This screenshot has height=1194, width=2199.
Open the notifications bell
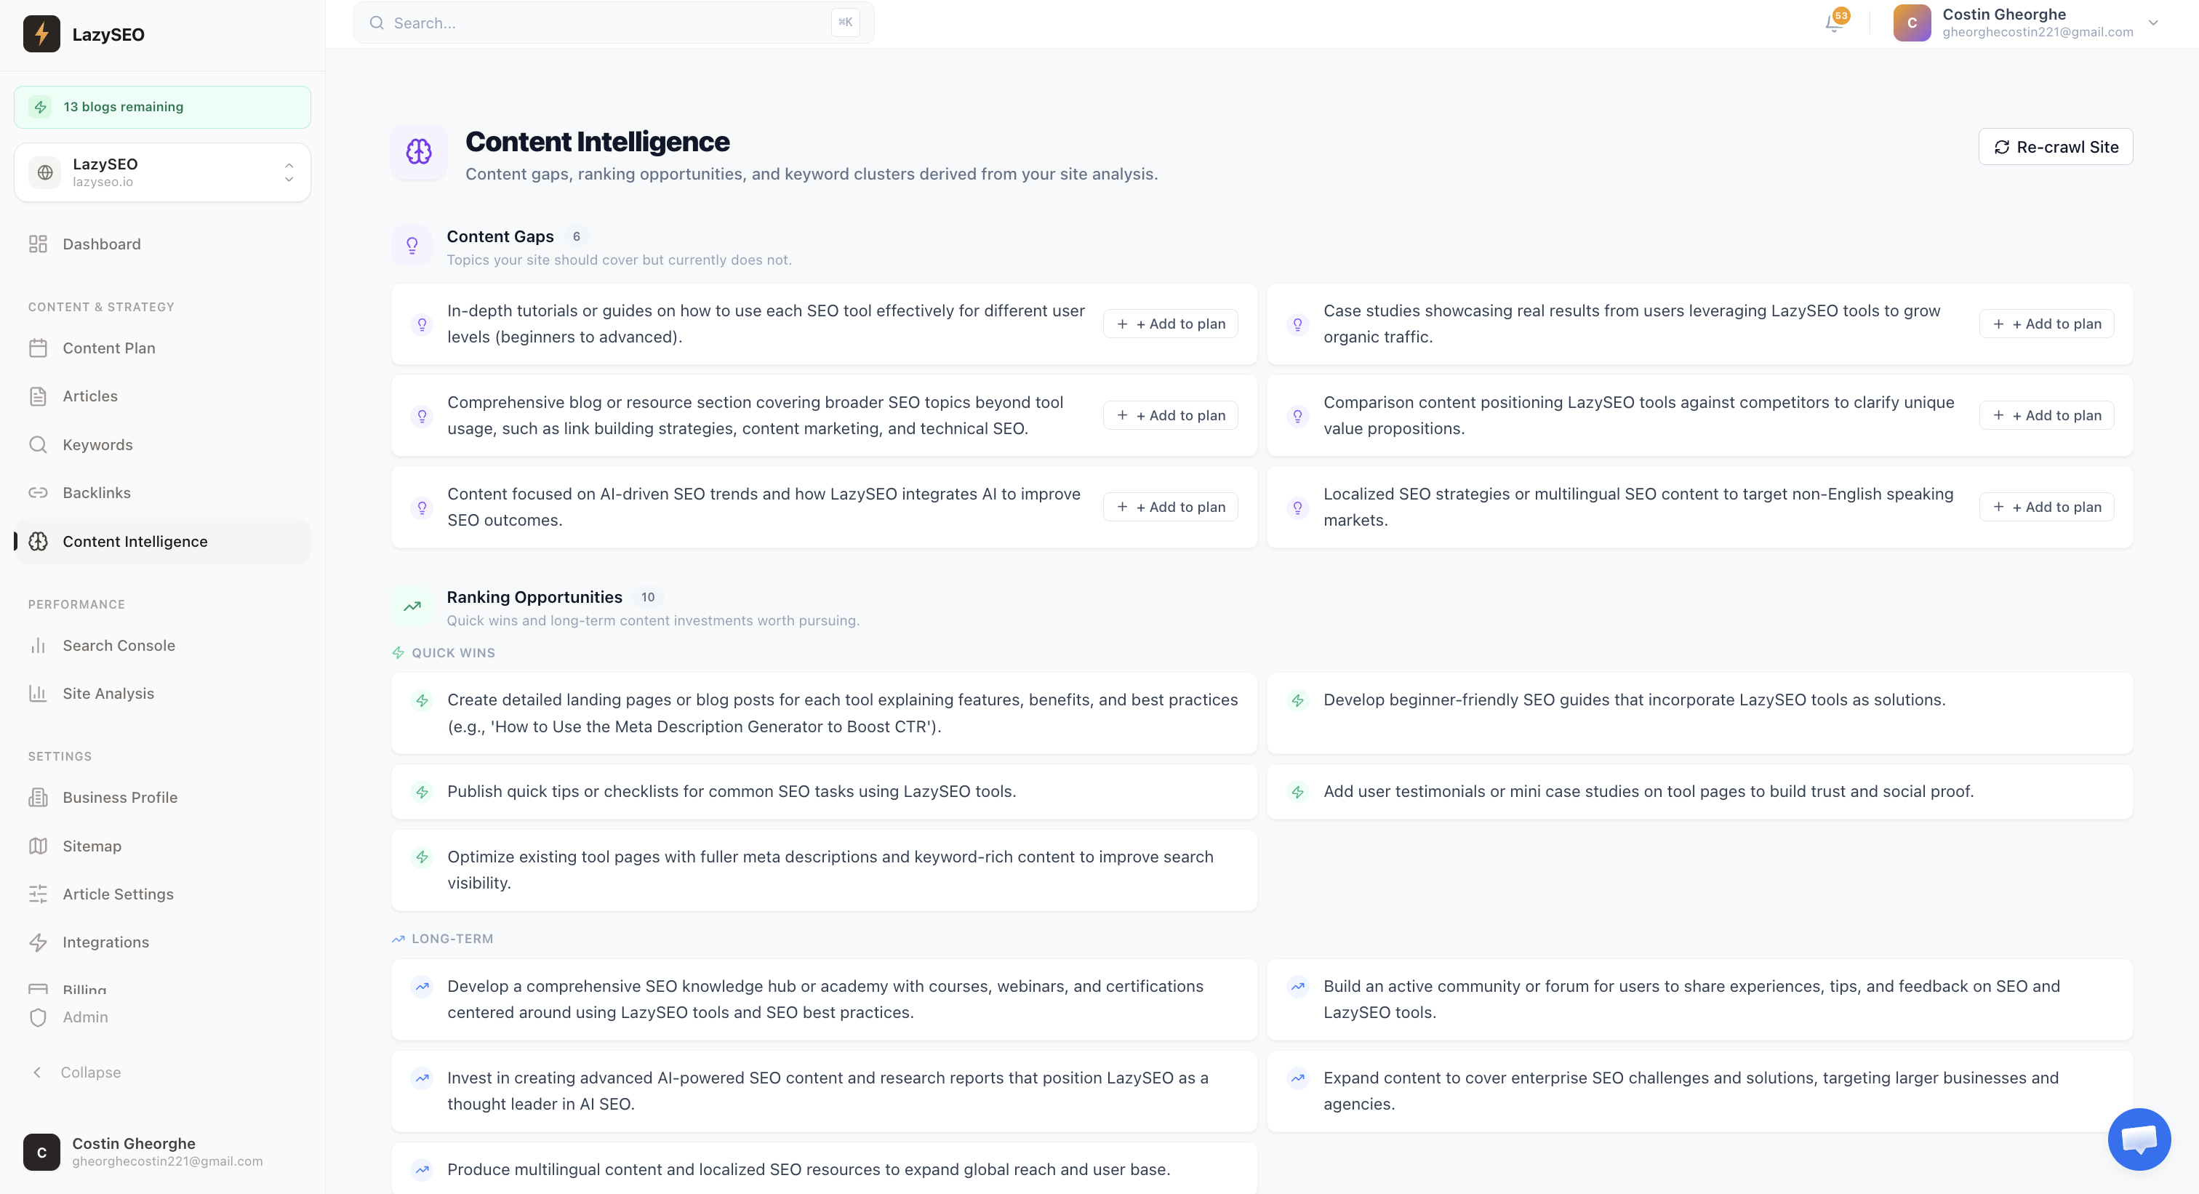1834,23
